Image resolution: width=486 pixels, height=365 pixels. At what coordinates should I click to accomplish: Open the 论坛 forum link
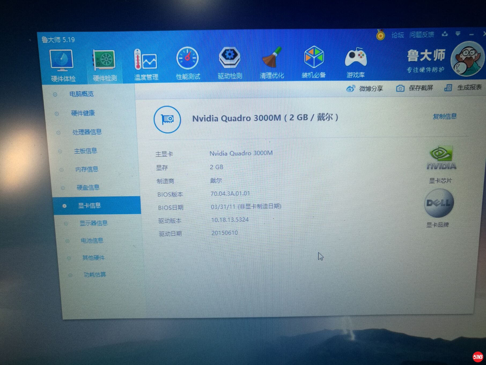397,35
